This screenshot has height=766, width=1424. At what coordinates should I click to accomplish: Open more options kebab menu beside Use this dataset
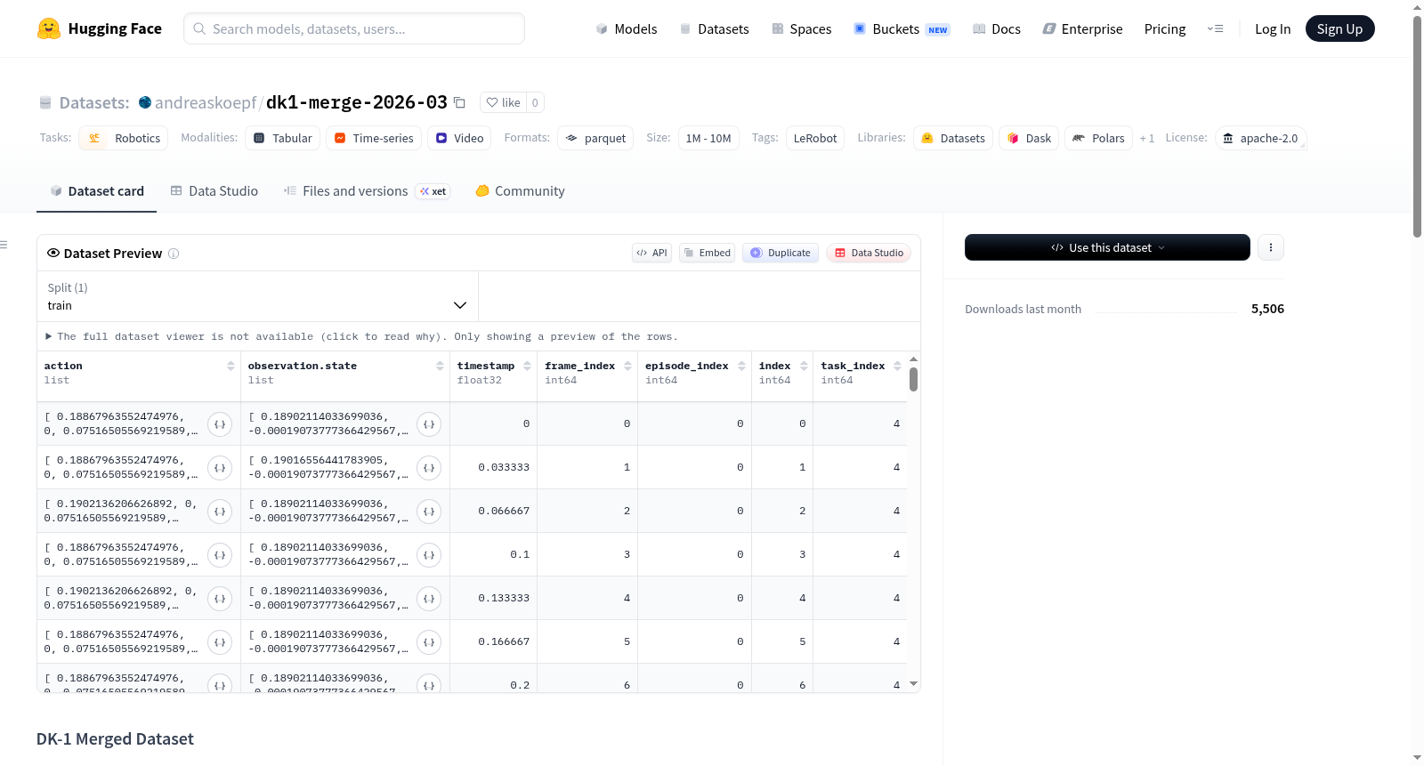click(x=1271, y=247)
